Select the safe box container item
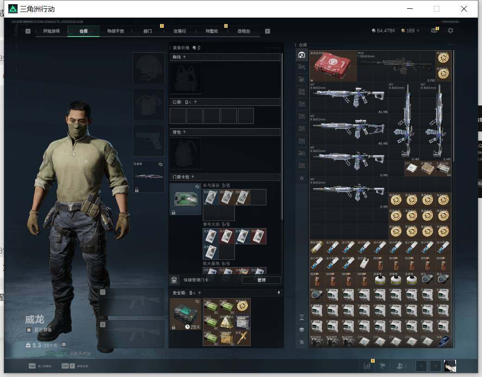 pos(185,314)
